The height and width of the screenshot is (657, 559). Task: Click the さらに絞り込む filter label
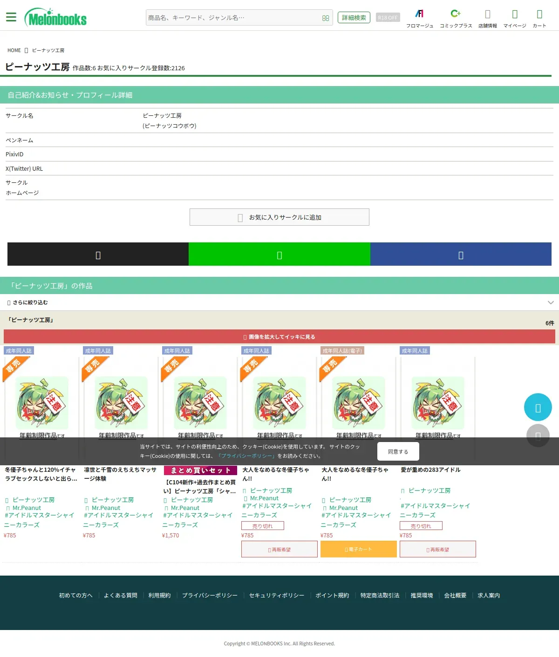pyautogui.click(x=30, y=302)
